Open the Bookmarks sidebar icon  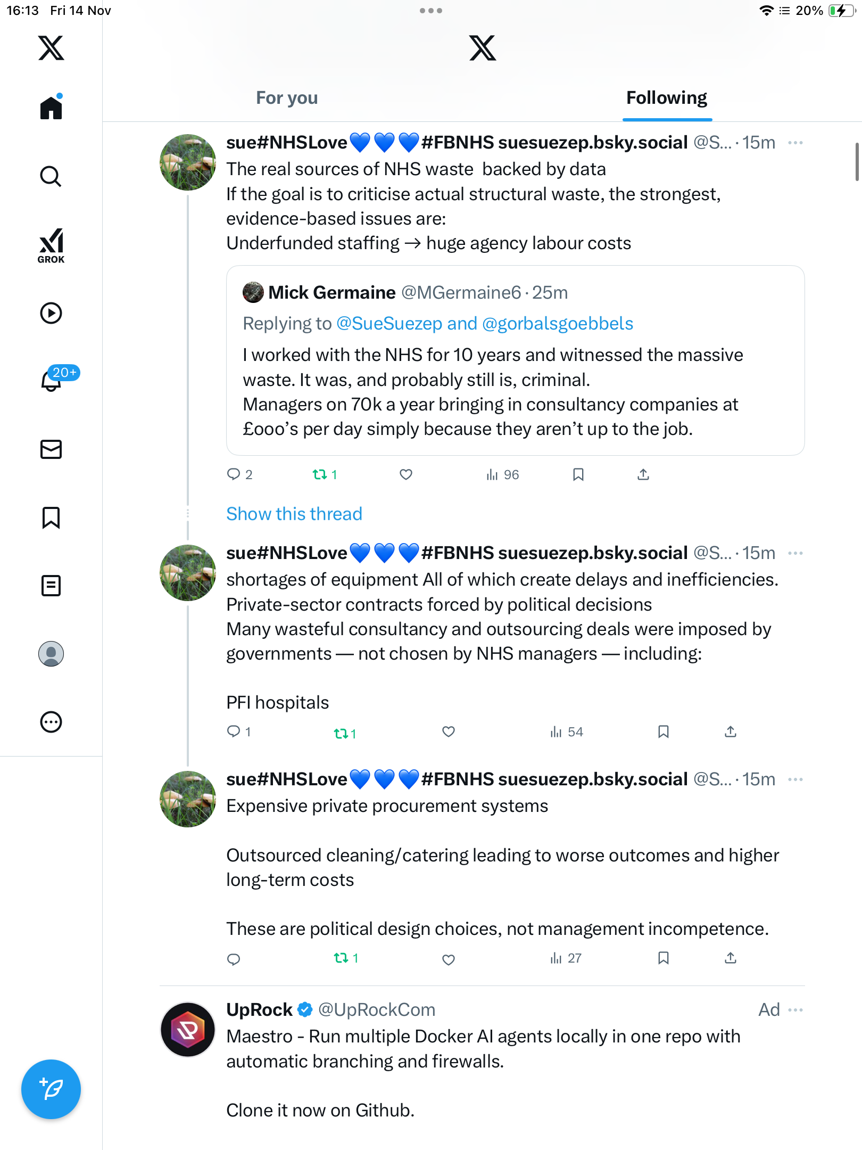(51, 517)
